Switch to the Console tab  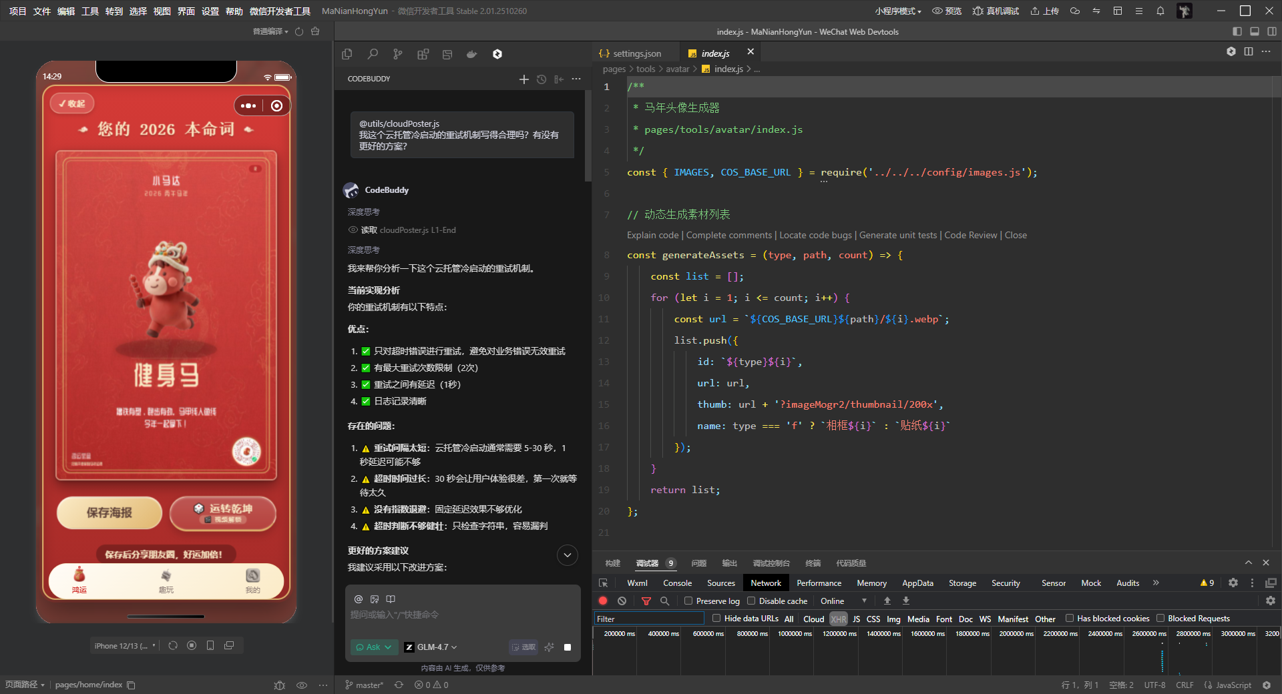coord(677,583)
